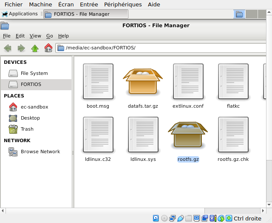Viewport: 272px width, 223px height.
Task: Open the Xfce Applications menu
Action: point(20,14)
